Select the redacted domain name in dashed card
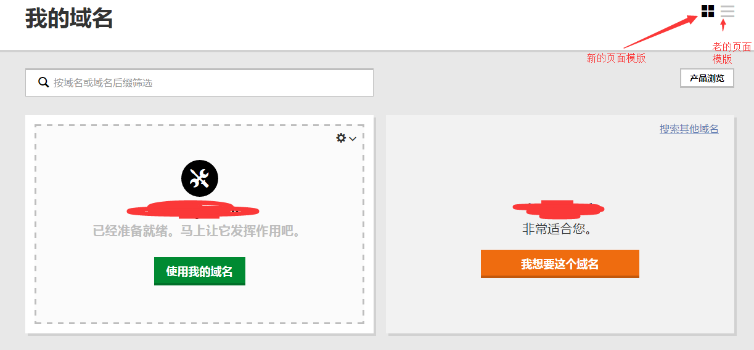The height and width of the screenshot is (350, 754). (x=192, y=210)
